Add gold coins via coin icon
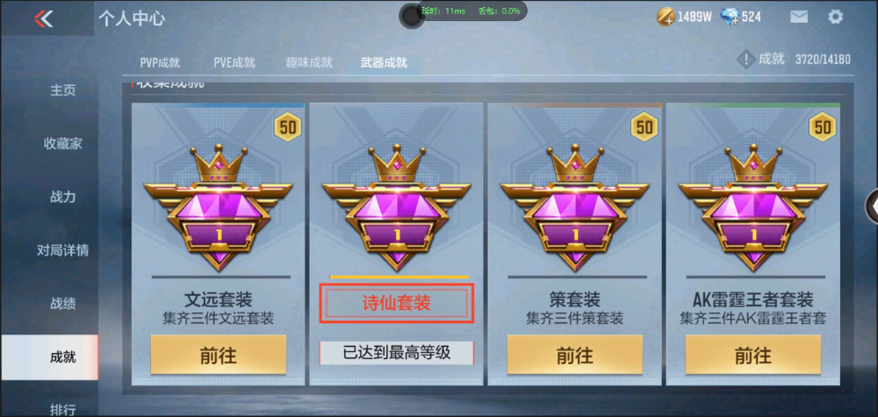 click(x=666, y=17)
